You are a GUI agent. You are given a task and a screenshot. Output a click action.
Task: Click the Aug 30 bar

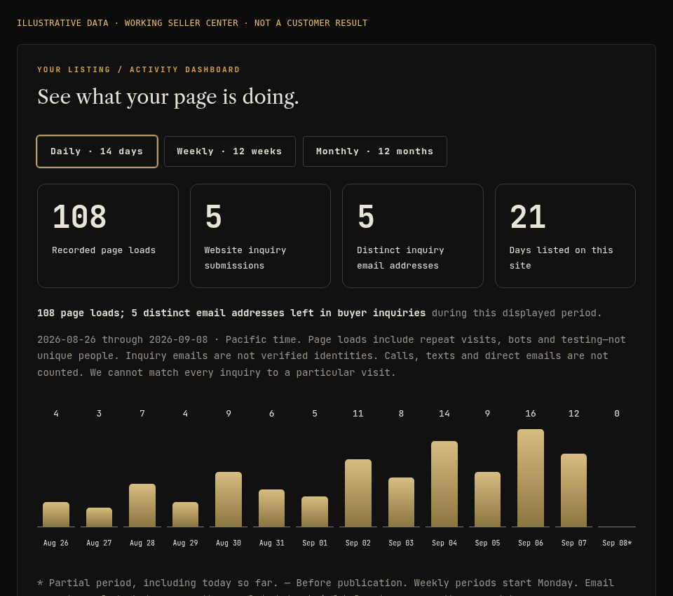pyautogui.click(x=229, y=499)
